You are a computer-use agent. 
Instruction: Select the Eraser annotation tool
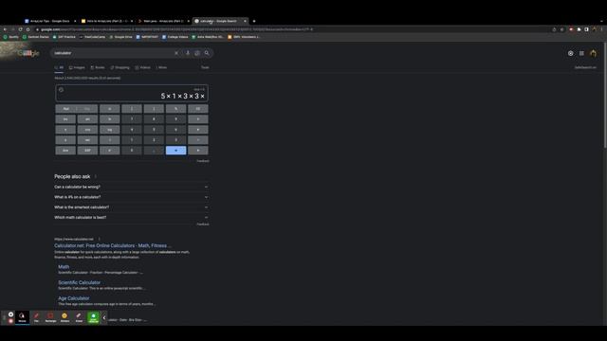[79, 317]
